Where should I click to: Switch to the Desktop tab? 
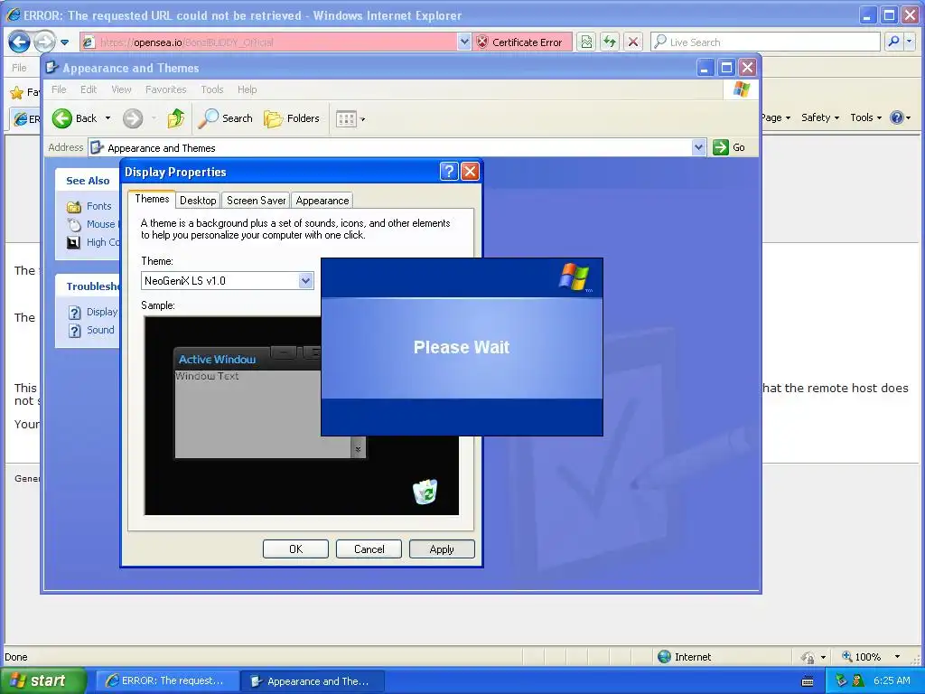198,201
